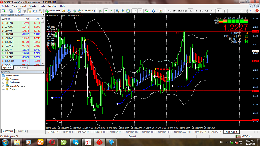The height and width of the screenshot is (146, 260).
Task: Open the GBPUSD,H4 chart tab
Action: [132, 132]
